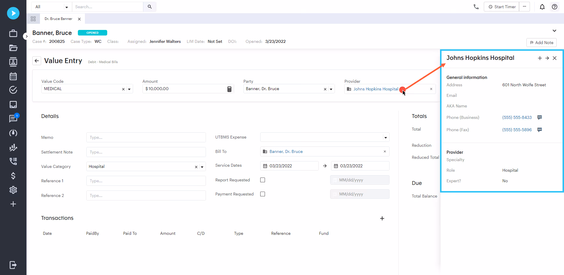Open the reports chart icon in sidebar

pos(13,147)
